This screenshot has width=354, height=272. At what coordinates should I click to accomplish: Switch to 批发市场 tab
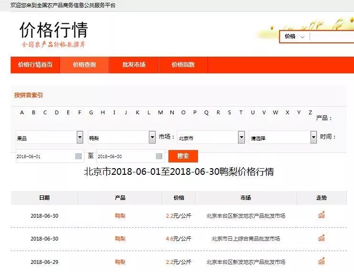134,65
